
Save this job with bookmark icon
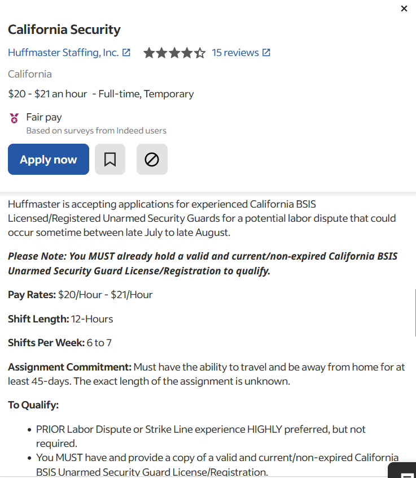point(110,159)
